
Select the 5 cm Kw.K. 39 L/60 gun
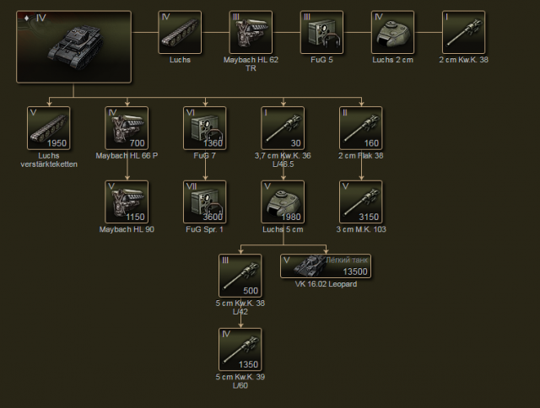[240, 349]
